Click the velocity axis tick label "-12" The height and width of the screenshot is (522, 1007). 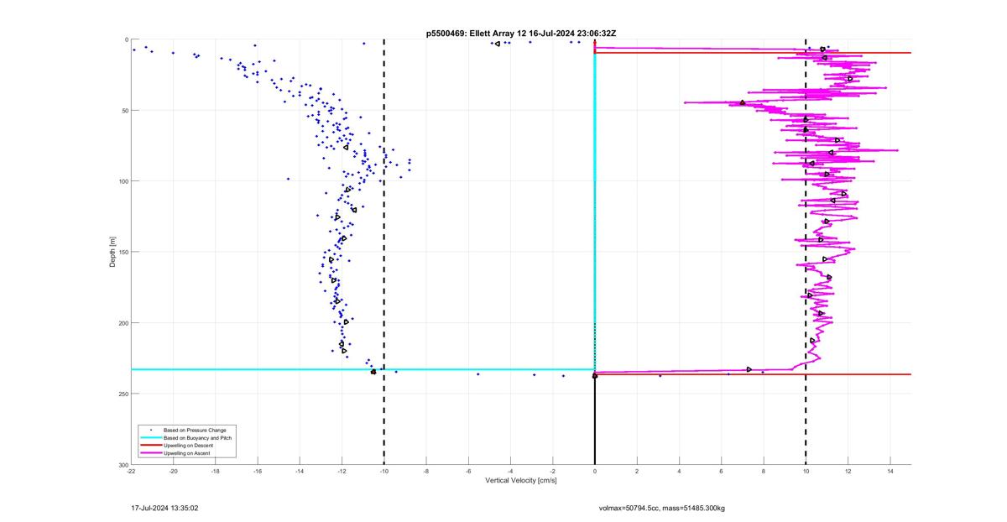click(x=342, y=472)
